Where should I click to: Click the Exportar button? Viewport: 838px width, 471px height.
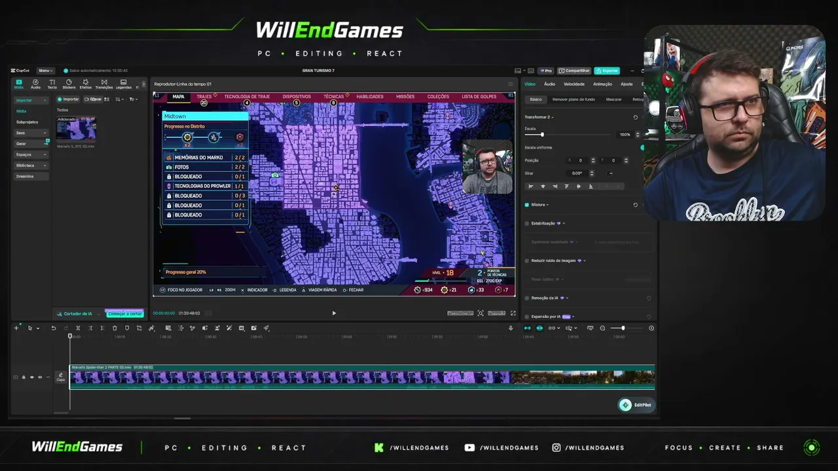pyautogui.click(x=607, y=71)
